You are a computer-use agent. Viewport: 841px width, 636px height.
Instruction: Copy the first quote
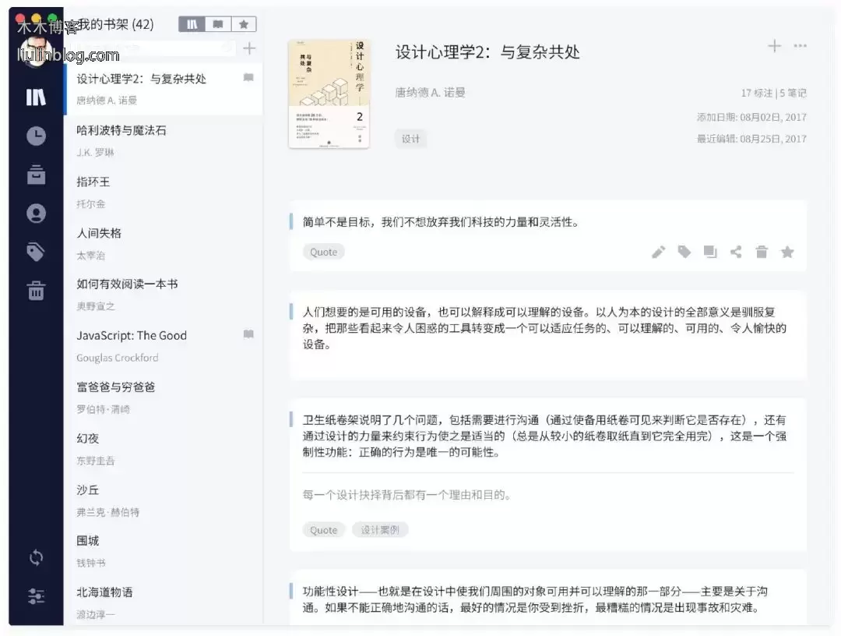[x=710, y=252]
